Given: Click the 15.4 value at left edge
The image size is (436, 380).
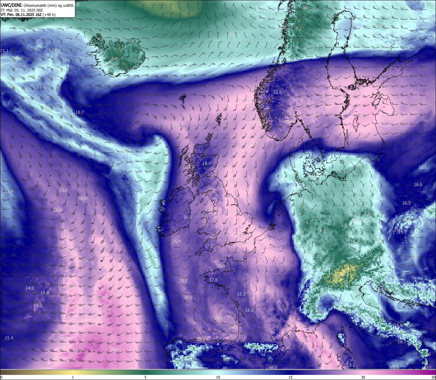Looking at the screenshot, I should tap(9, 338).
